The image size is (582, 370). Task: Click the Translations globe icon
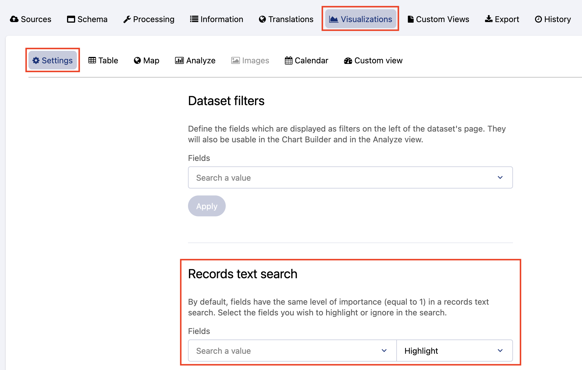coord(262,19)
